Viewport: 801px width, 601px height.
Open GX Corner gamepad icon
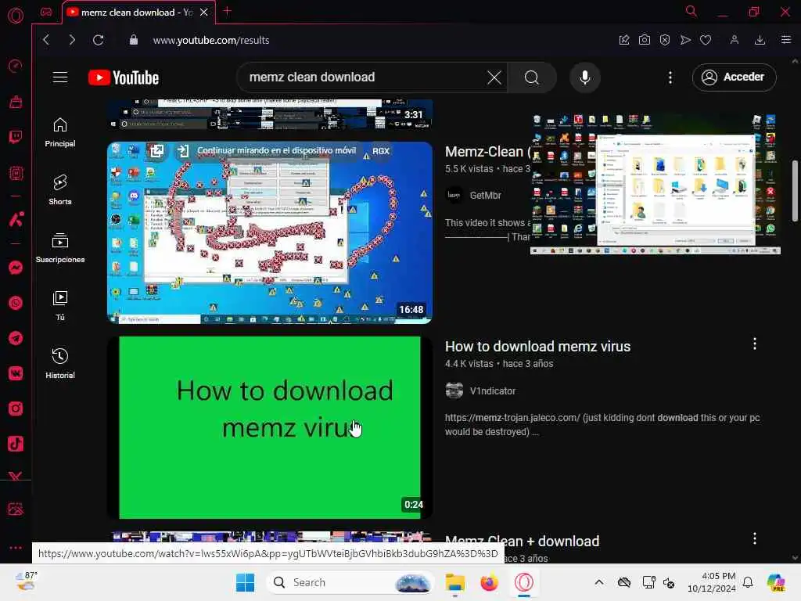pos(46,13)
